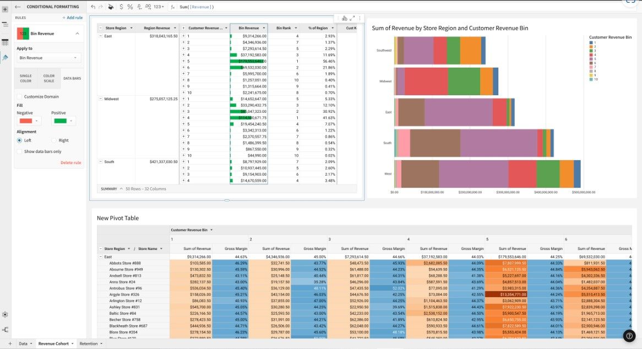Click the add element plus icon in sidebar

pyautogui.click(x=5, y=9)
